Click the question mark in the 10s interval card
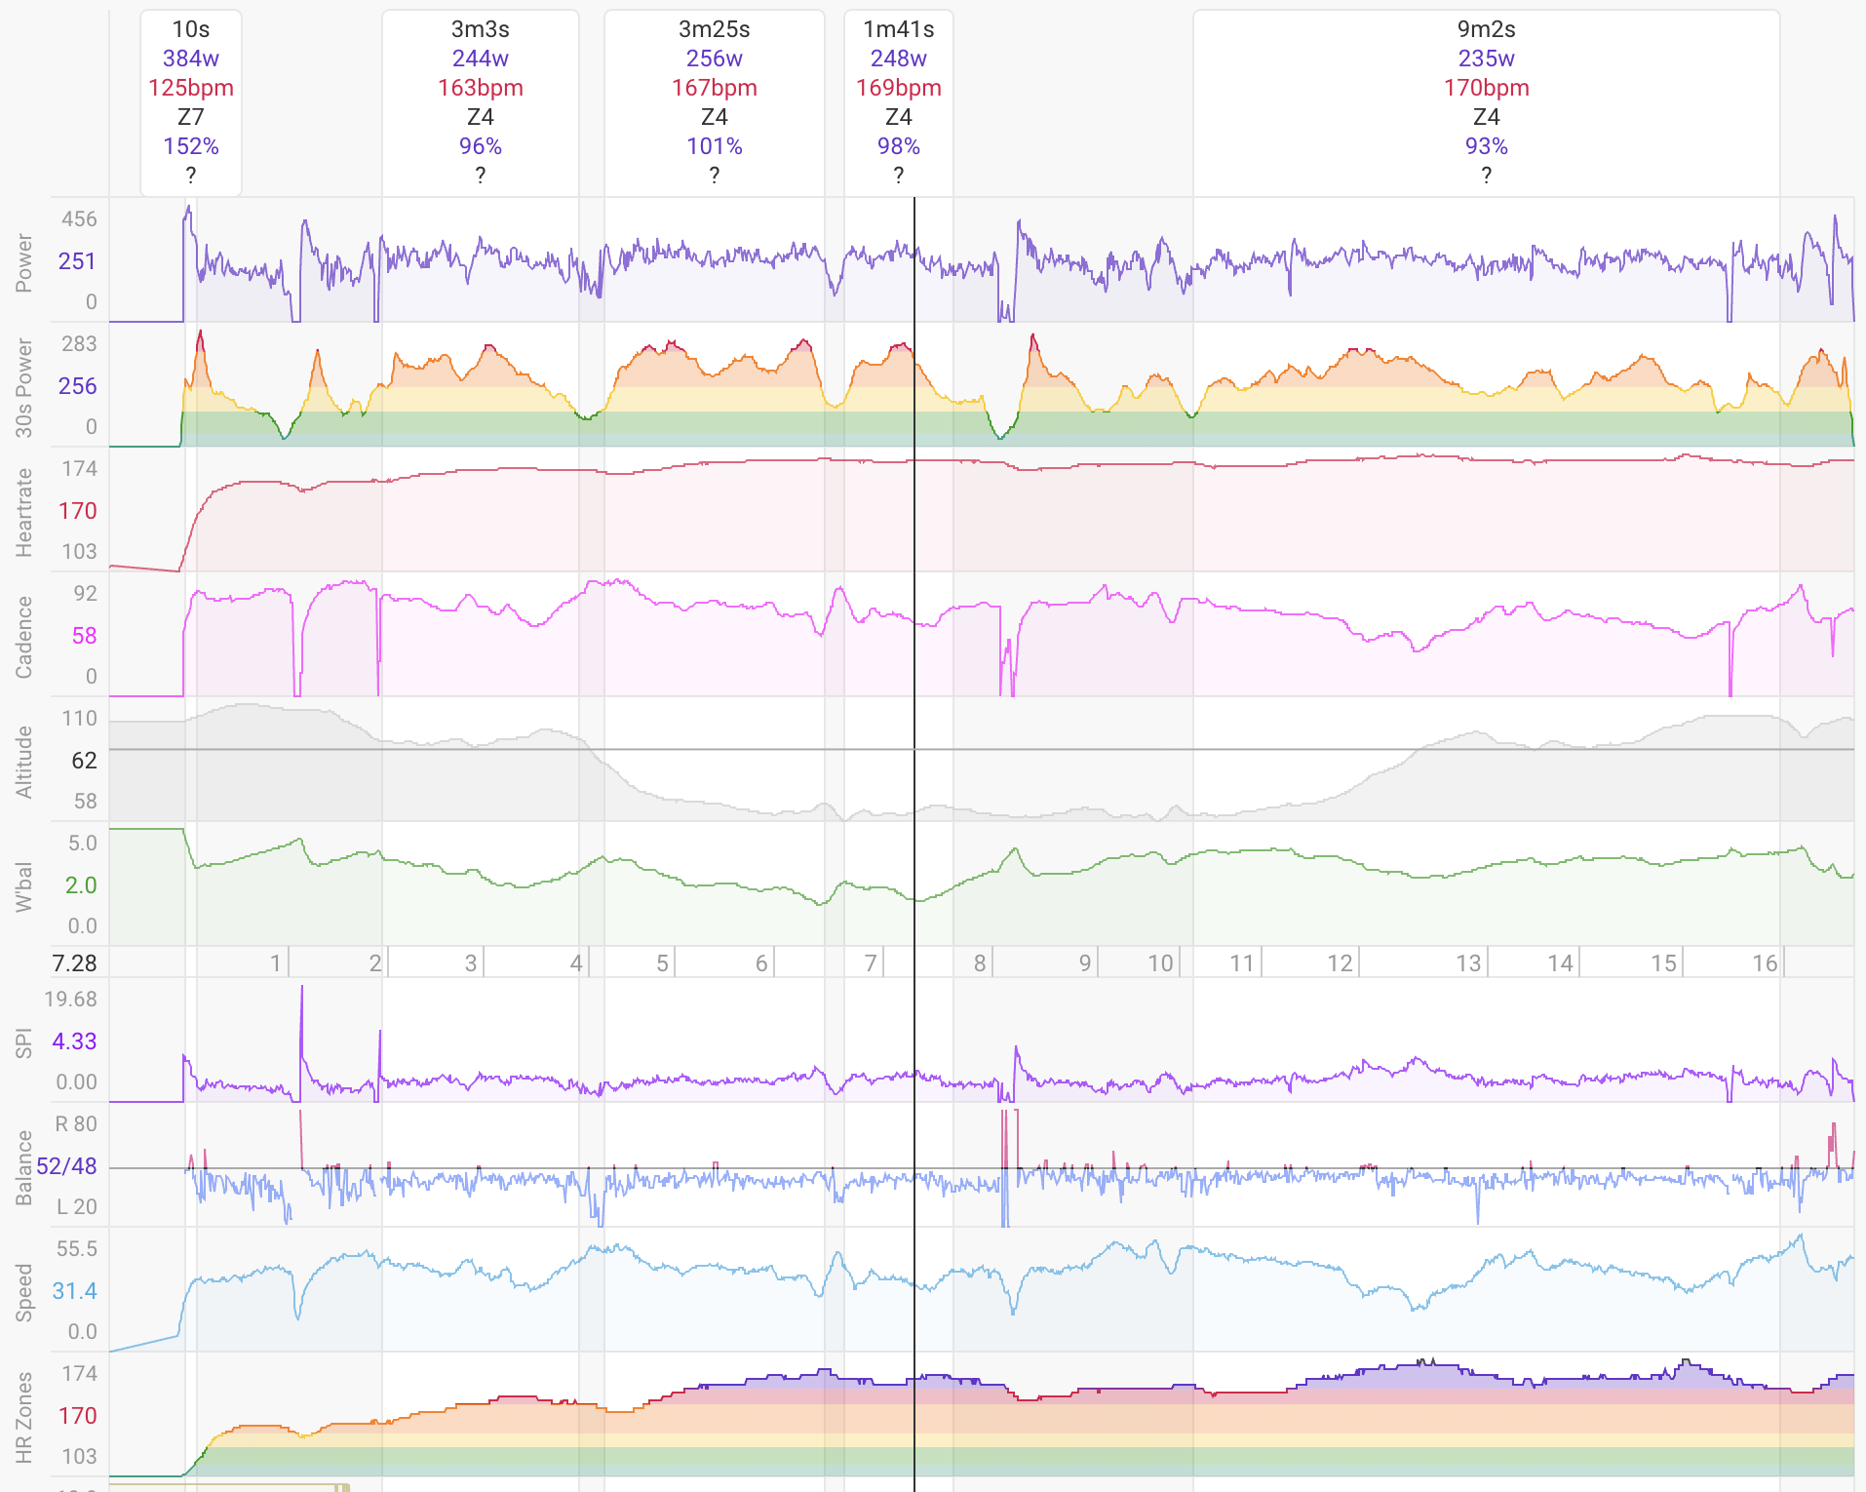 pyautogui.click(x=191, y=176)
